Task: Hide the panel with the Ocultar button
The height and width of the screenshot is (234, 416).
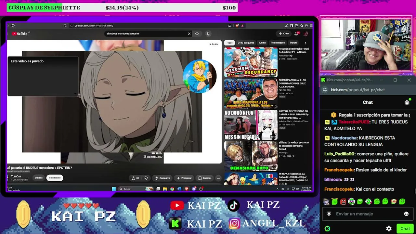Action: point(214,44)
